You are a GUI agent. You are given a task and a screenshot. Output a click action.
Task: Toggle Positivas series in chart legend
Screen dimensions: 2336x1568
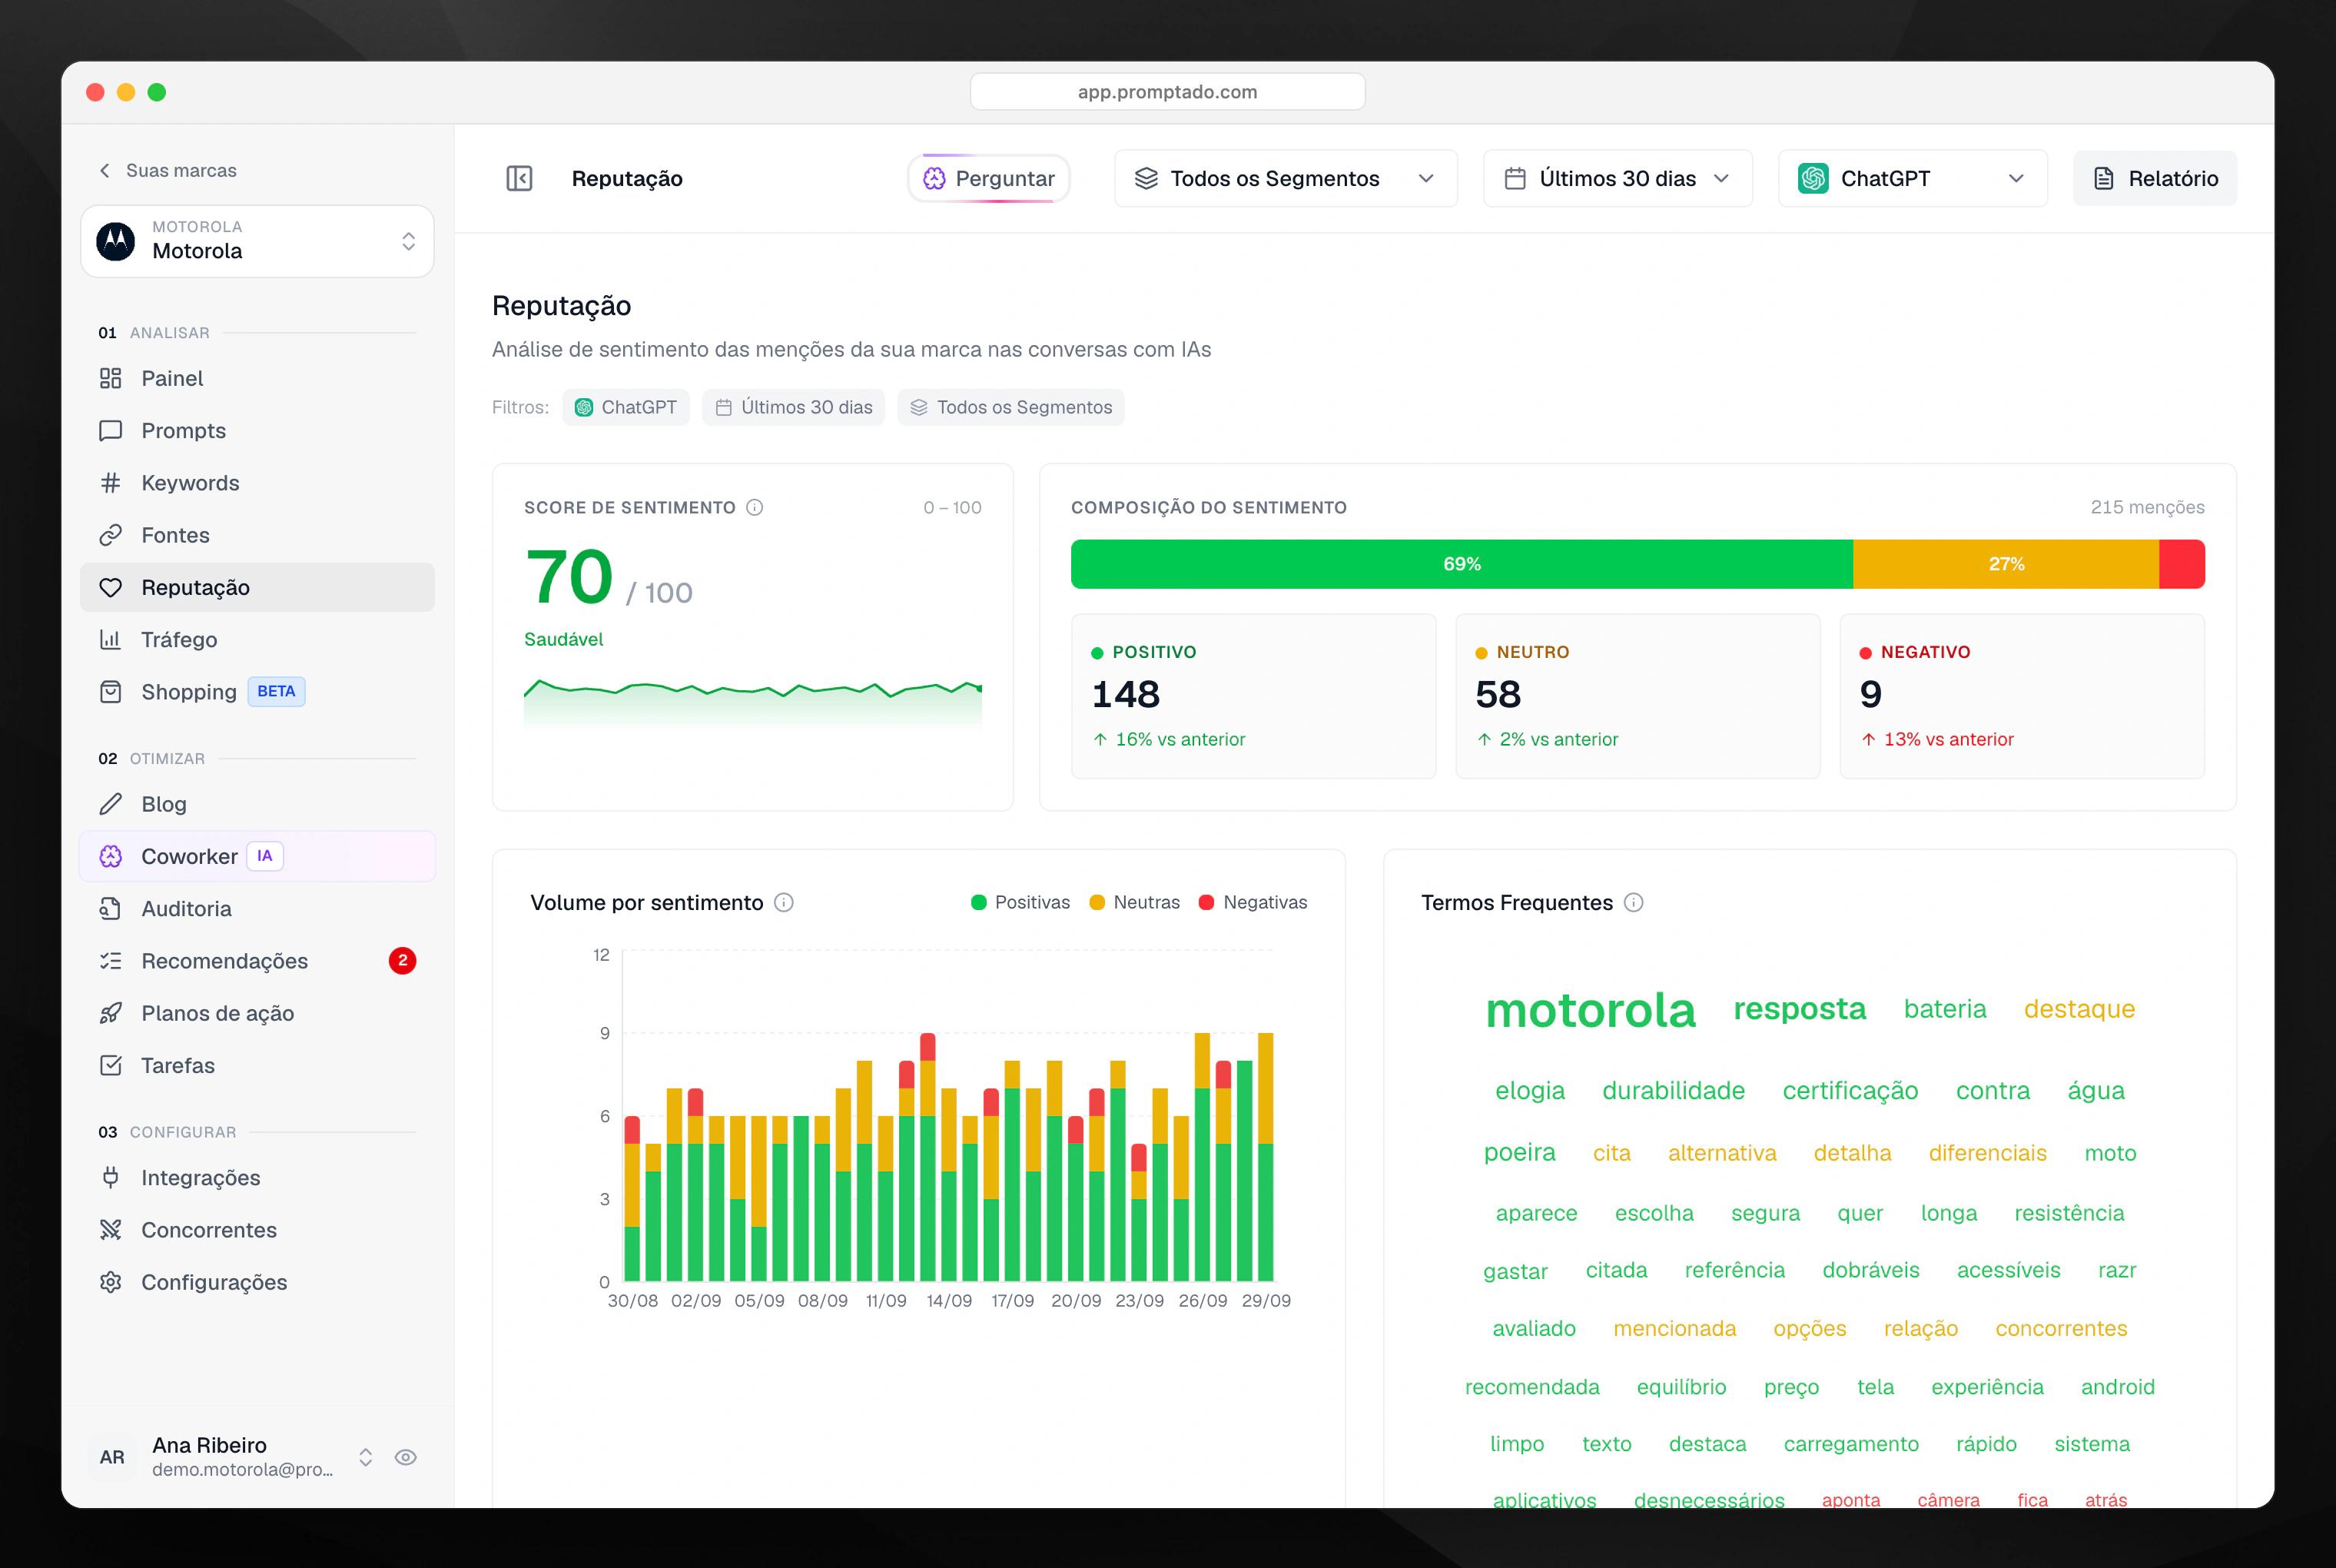[1020, 902]
